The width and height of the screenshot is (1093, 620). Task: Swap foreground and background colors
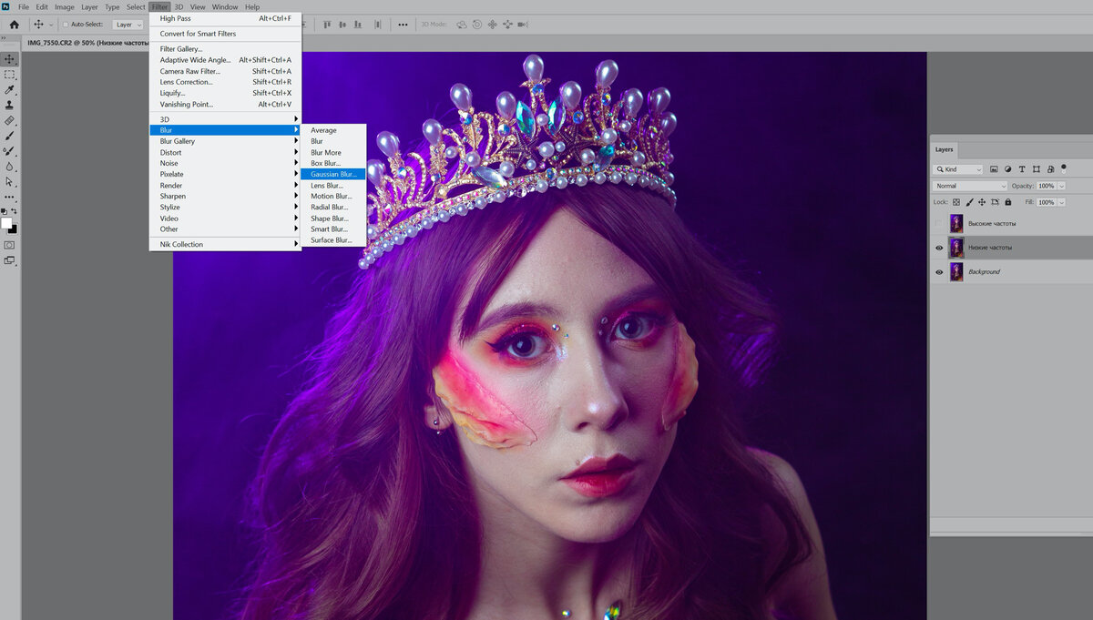(15, 211)
